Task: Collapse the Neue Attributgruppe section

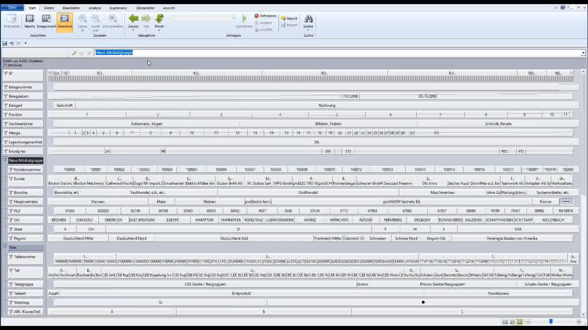Action: [x=5, y=159]
